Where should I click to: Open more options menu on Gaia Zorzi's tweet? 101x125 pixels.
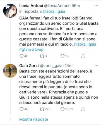[96, 66]
